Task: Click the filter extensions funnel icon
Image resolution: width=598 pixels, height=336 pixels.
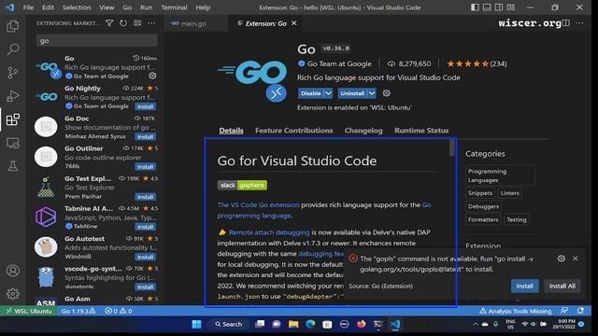Action: click(109, 23)
